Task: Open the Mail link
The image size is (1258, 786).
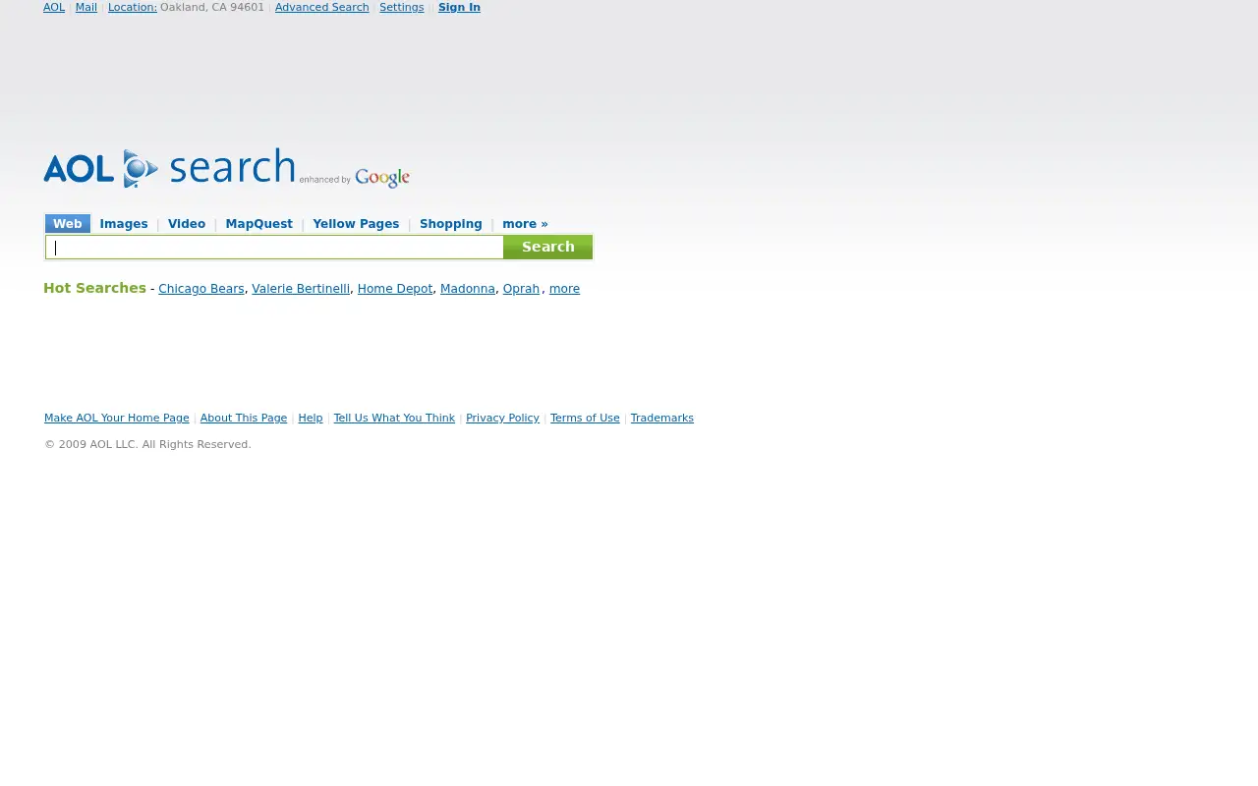Action: pyautogui.click(x=86, y=7)
